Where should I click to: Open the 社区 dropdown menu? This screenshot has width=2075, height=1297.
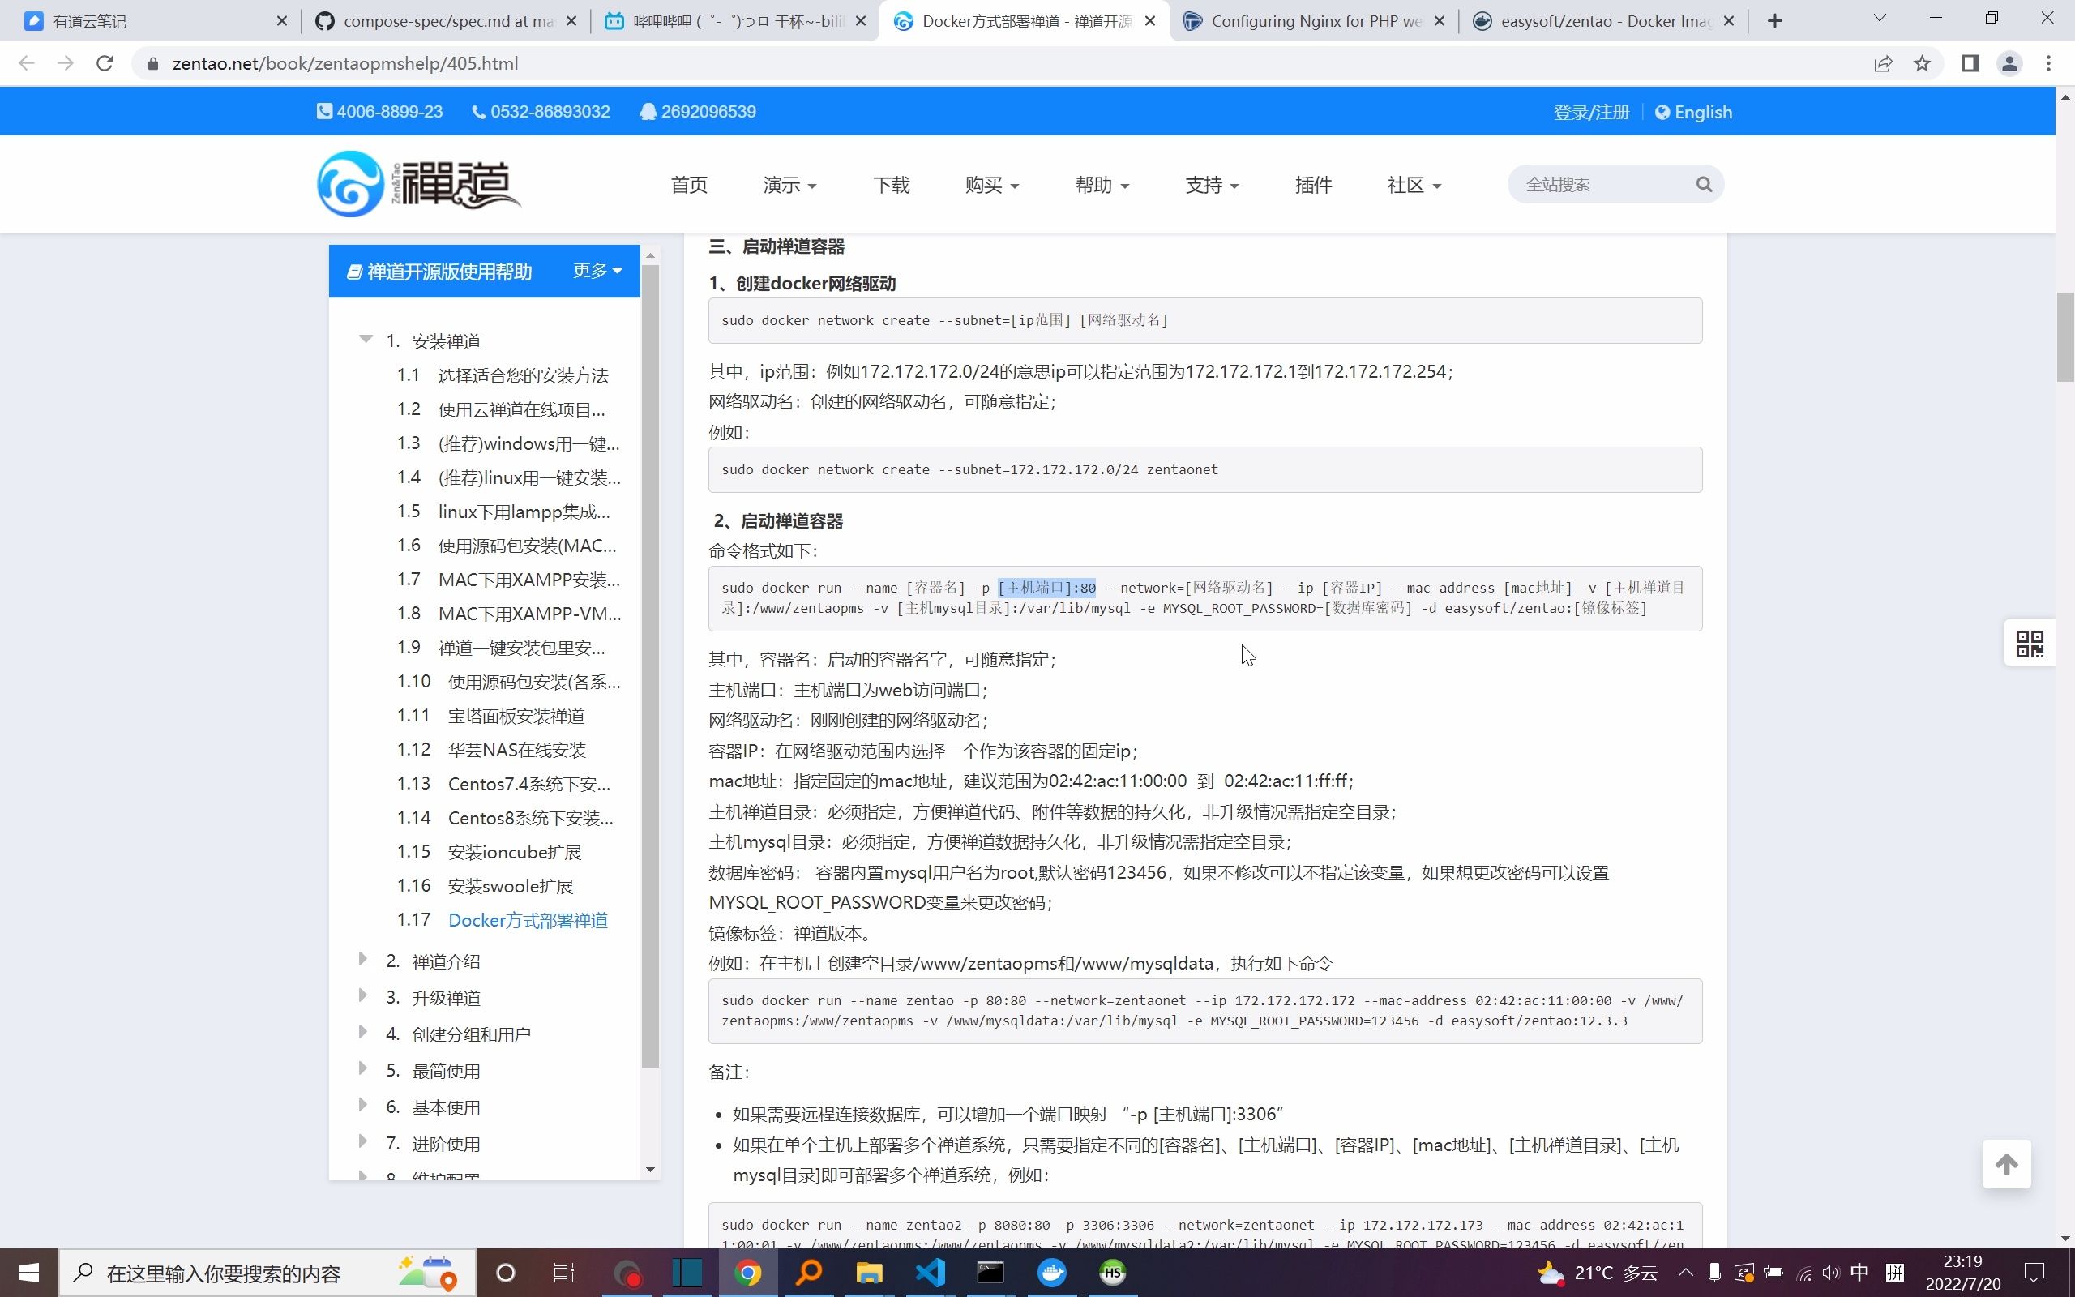1414,186
